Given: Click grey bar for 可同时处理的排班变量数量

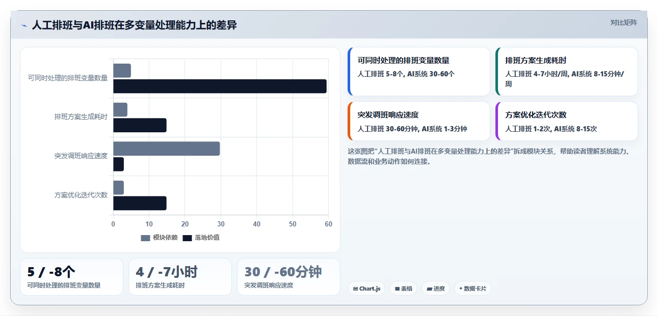Looking at the screenshot, I should tap(122, 71).
